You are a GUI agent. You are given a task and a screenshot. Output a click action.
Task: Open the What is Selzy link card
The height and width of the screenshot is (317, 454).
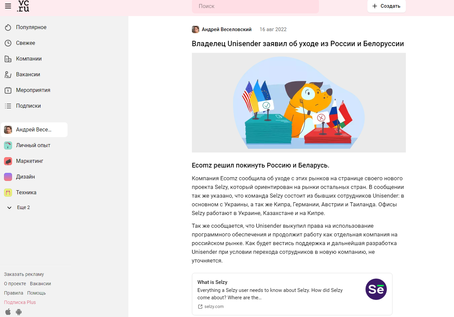tap(292, 294)
